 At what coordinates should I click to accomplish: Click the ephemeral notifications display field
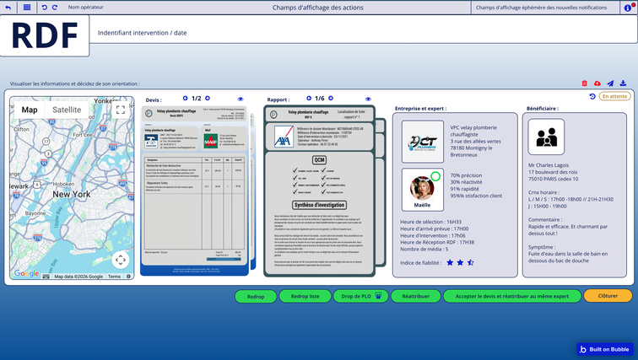tap(547, 8)
